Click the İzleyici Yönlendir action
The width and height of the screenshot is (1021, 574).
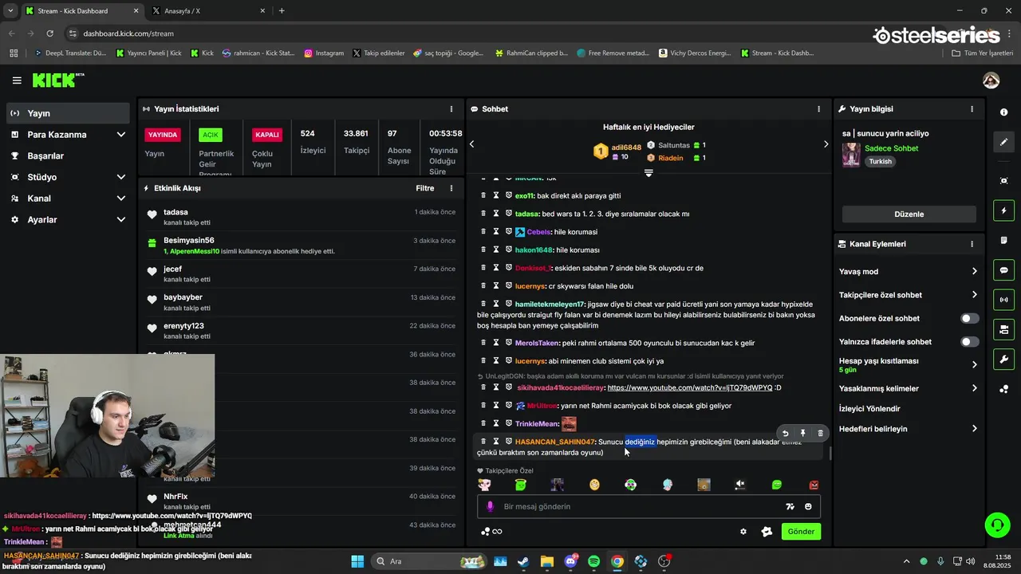869,409
